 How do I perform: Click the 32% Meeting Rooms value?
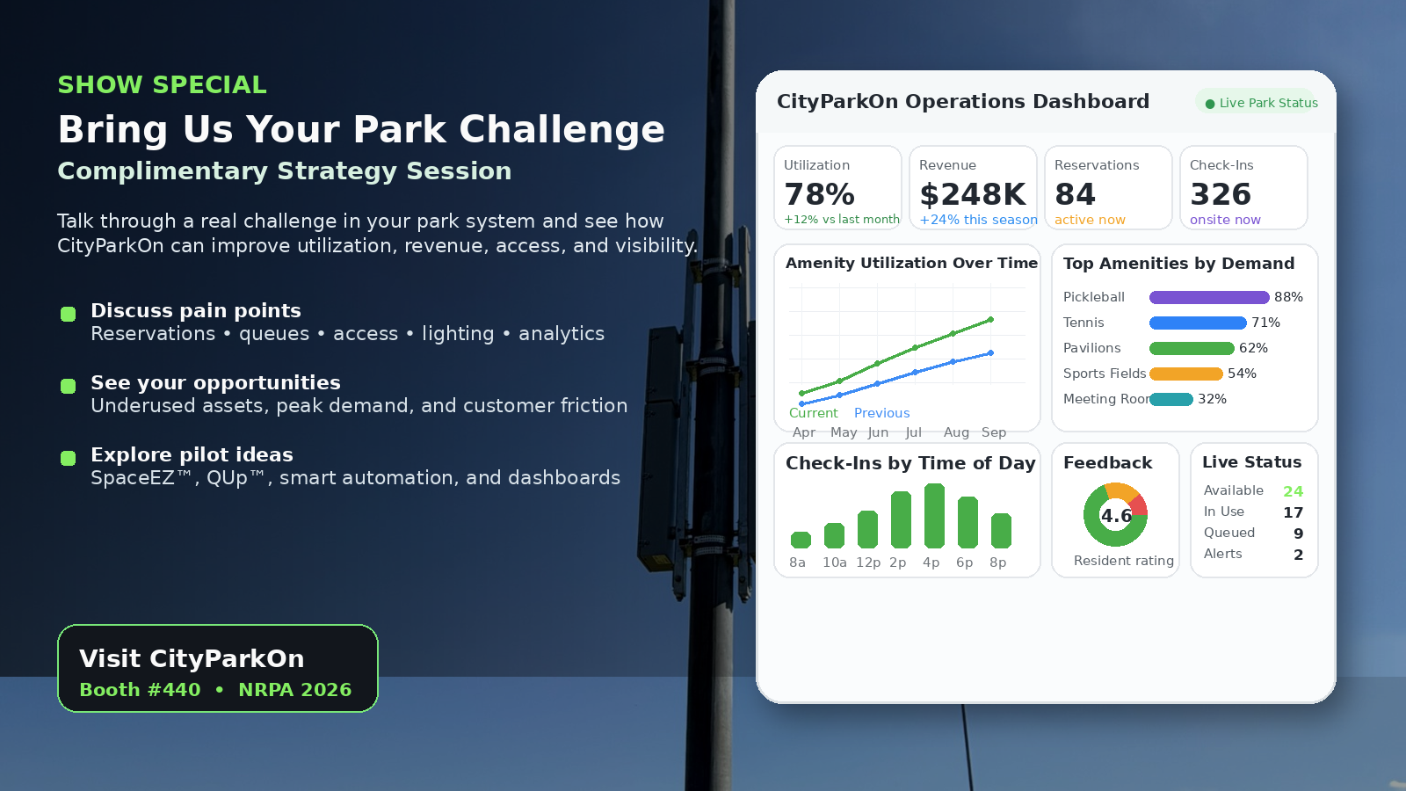[x=1212, y=399]
